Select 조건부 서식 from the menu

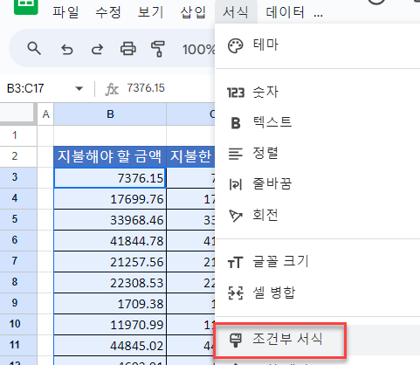pyautogui.click(x=318, y=340)
